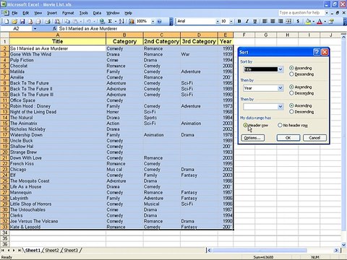
Task: Apply Currency style with dollar icon
Action: [x=298, y=22]
